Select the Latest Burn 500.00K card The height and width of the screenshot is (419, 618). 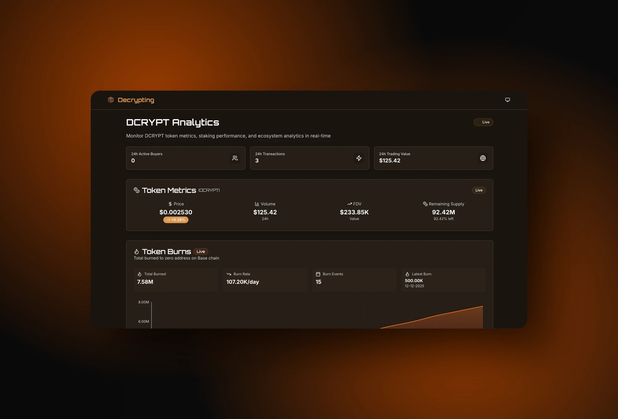coord(443,280)
